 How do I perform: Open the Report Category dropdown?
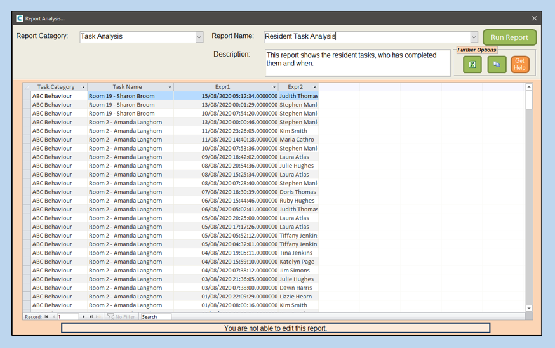click(x=199, y=37)
